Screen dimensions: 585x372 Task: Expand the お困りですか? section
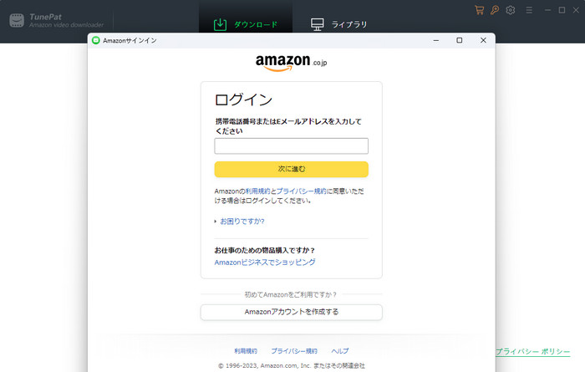pos(242,222)
